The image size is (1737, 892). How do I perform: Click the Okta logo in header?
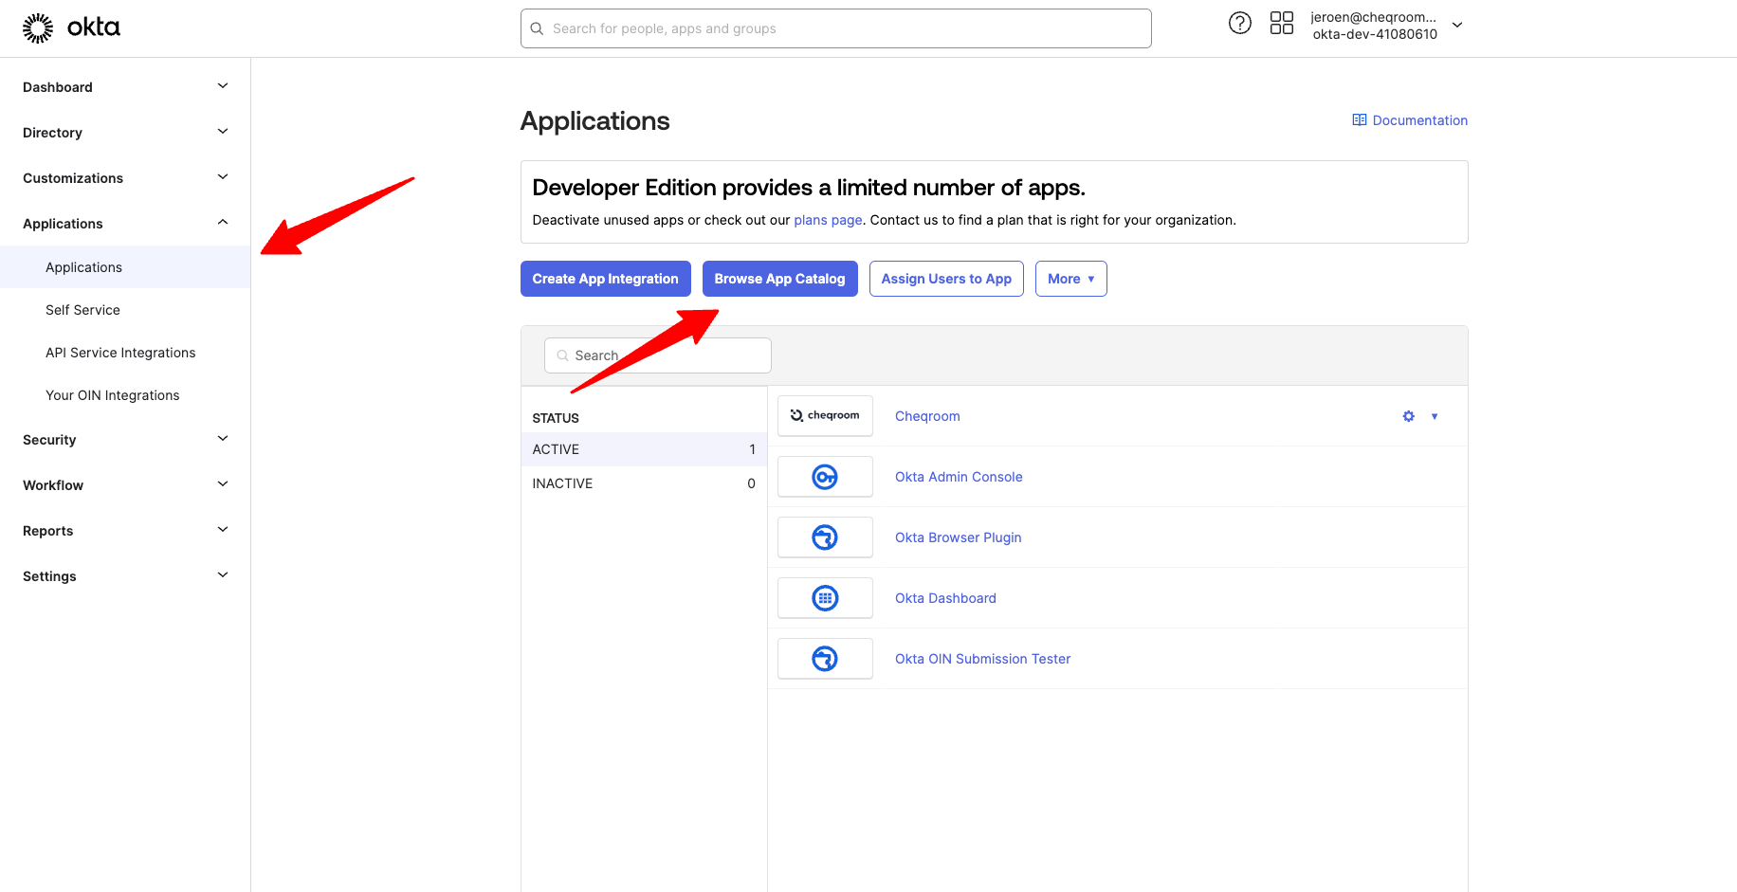pyautogui.click(x=71, y=27)
